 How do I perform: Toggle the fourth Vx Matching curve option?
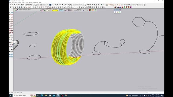pyautogui.click(x=70, y=11)
